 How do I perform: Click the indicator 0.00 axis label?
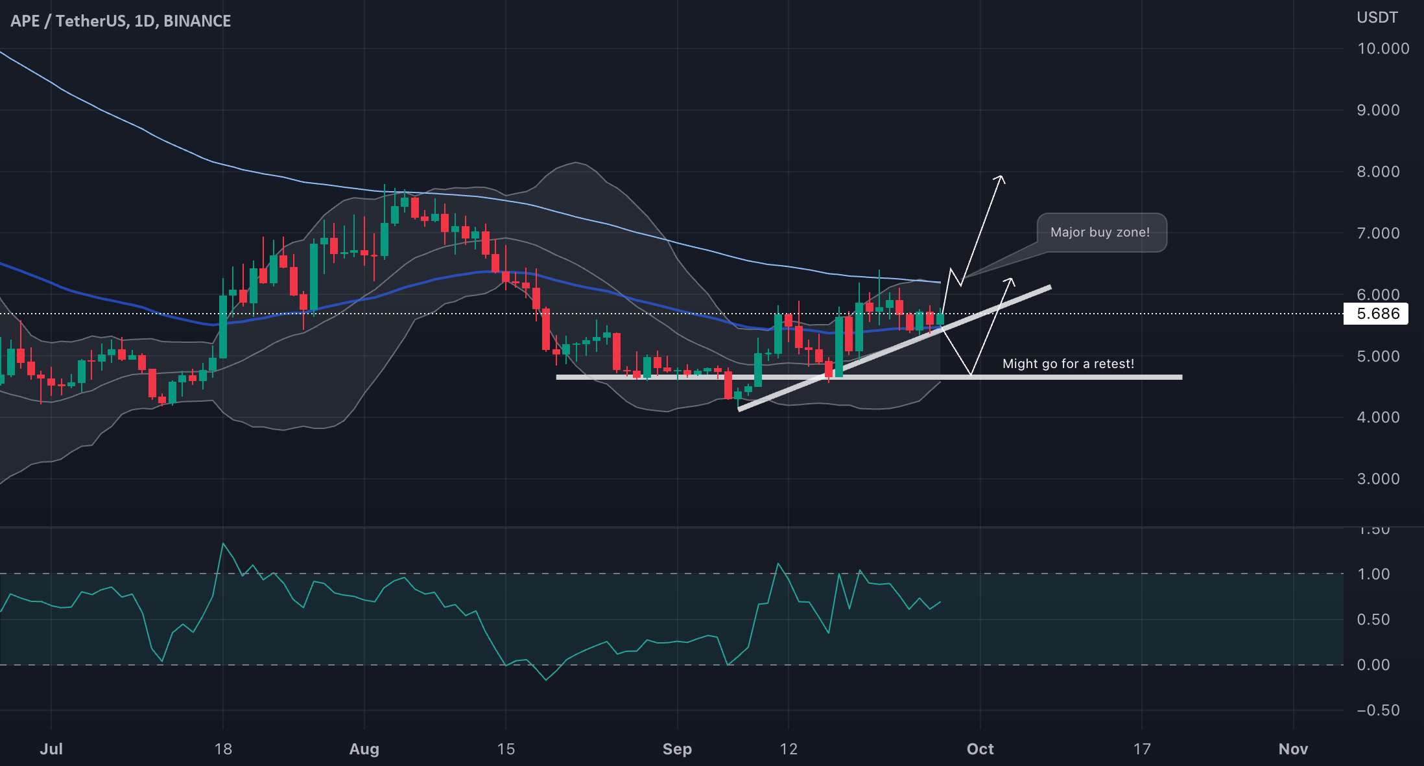1373,665
